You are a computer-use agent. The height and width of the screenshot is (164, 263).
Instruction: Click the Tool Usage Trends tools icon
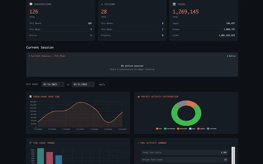coord(31,143)
